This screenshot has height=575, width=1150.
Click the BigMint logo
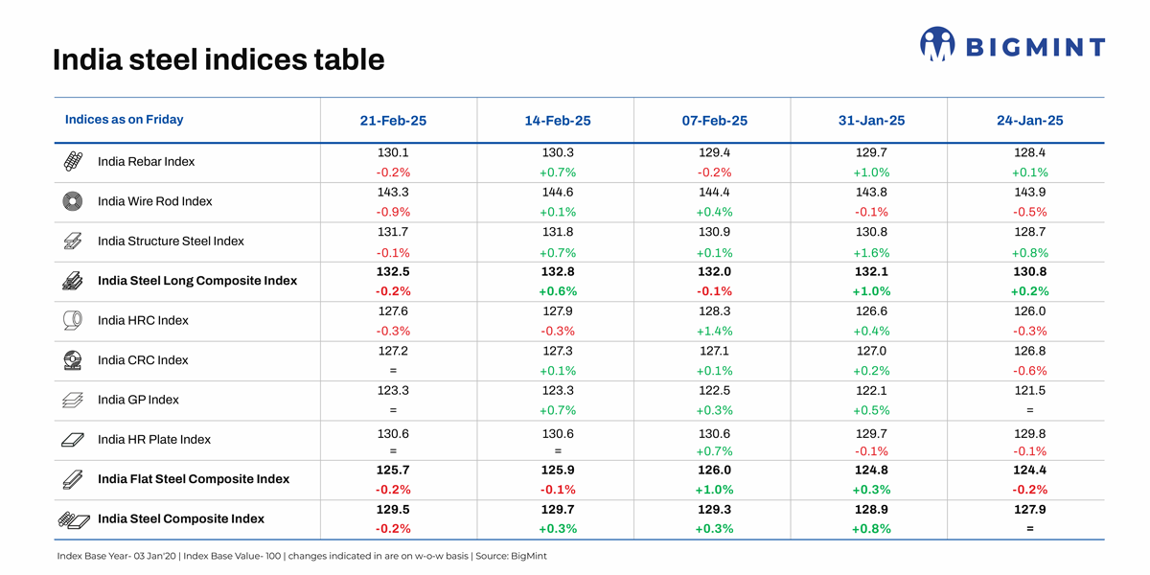click(x=1012, y=44)
